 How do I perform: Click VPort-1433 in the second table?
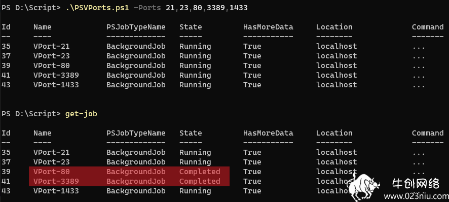[56, 191]
